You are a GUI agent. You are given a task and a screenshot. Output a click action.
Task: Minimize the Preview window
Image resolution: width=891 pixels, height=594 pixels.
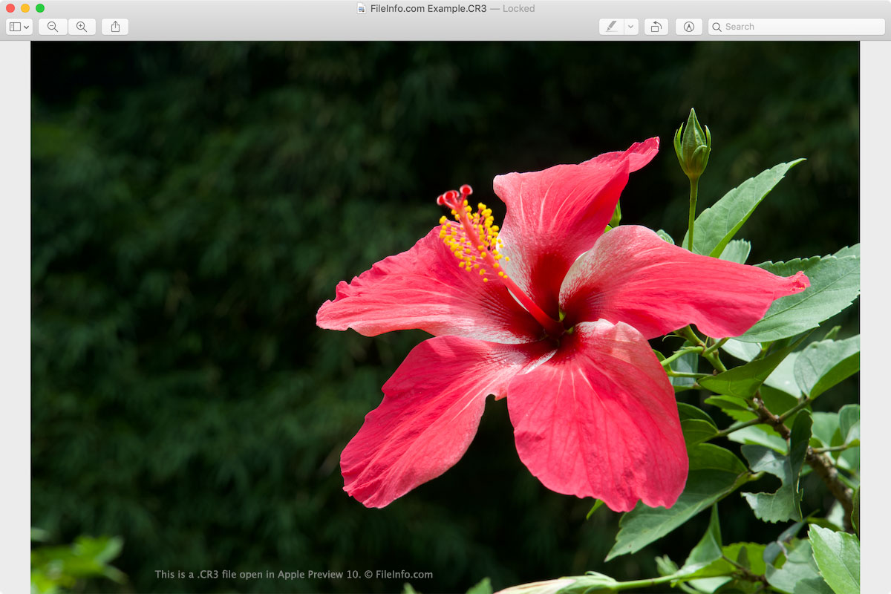(25, 8)
